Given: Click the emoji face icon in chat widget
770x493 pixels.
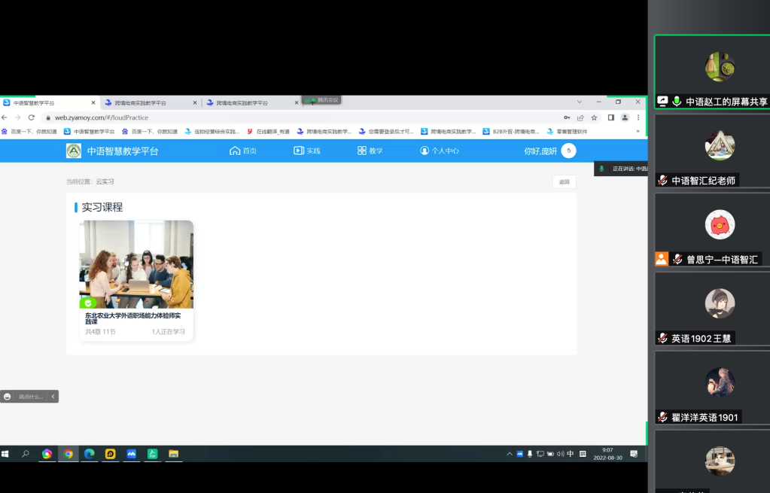Looking at the screenshot, I should pyautogui.click(x=8, y=397).
